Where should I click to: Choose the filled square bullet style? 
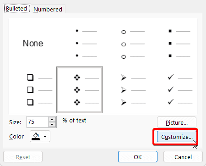pyautogui.click(x=173, y=43)
